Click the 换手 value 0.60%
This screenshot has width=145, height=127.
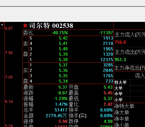click(107, 110)
